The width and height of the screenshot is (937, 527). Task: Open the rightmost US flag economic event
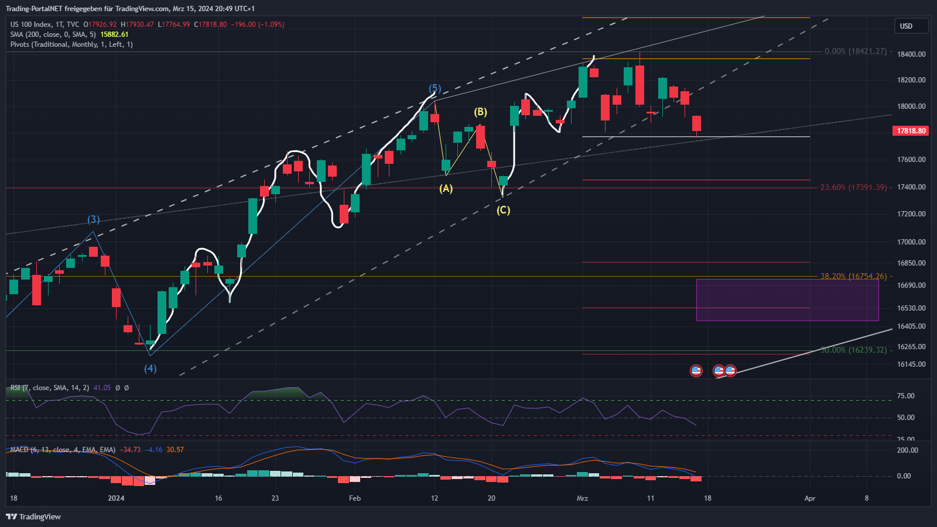click(x=731, y=370)
